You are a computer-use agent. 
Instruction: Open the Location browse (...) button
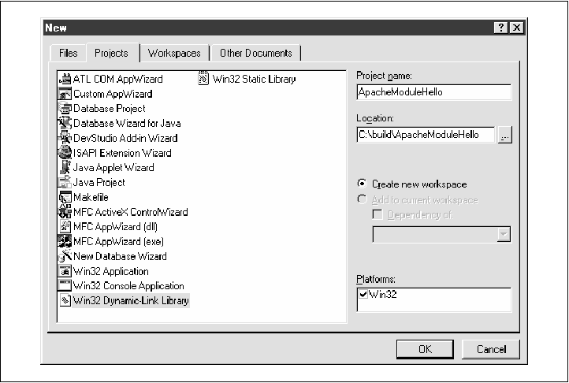[504, 135]
